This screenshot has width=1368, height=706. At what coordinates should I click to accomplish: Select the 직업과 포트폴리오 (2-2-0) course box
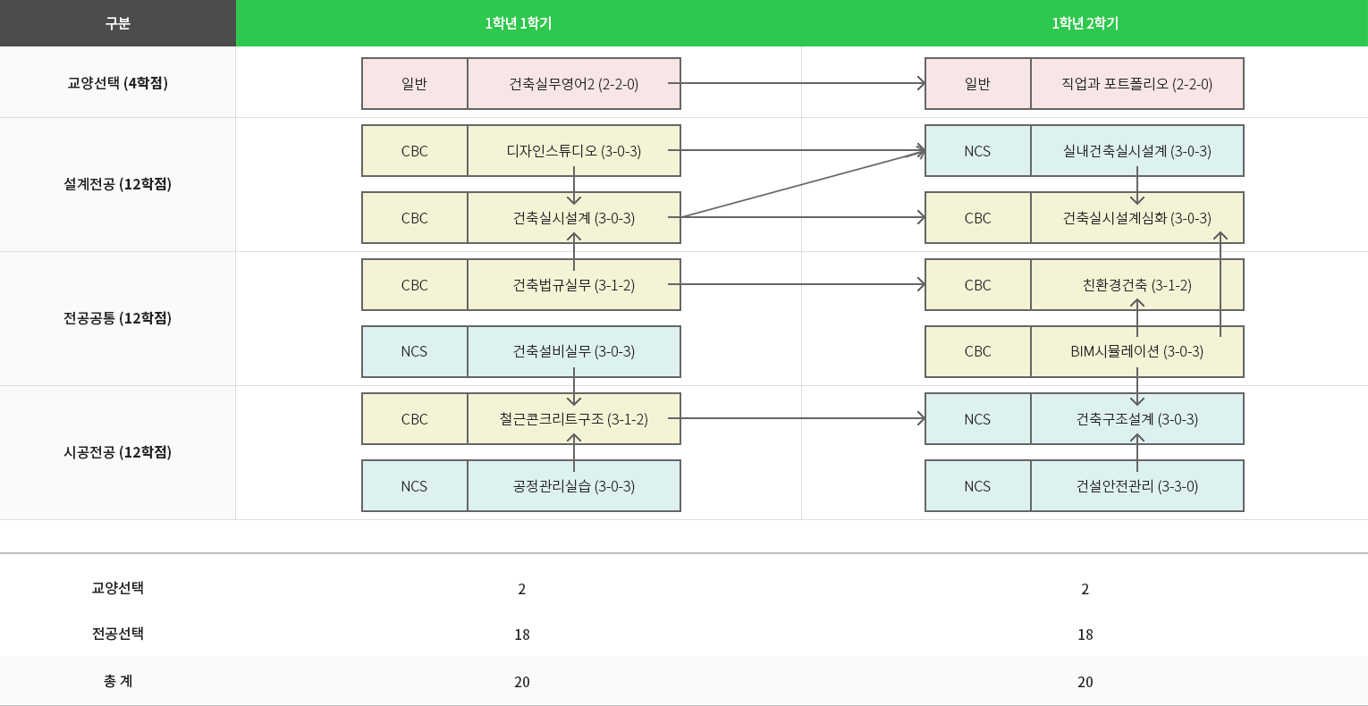(x=1137, y=84)
